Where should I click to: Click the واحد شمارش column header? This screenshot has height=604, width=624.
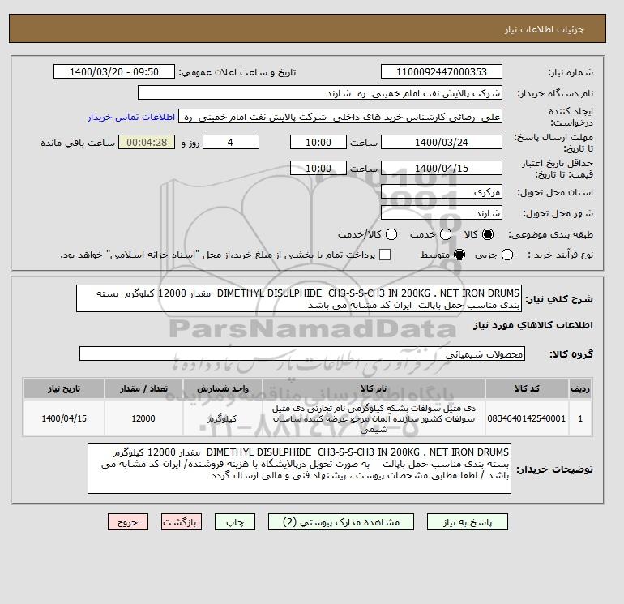click(223, 388)
